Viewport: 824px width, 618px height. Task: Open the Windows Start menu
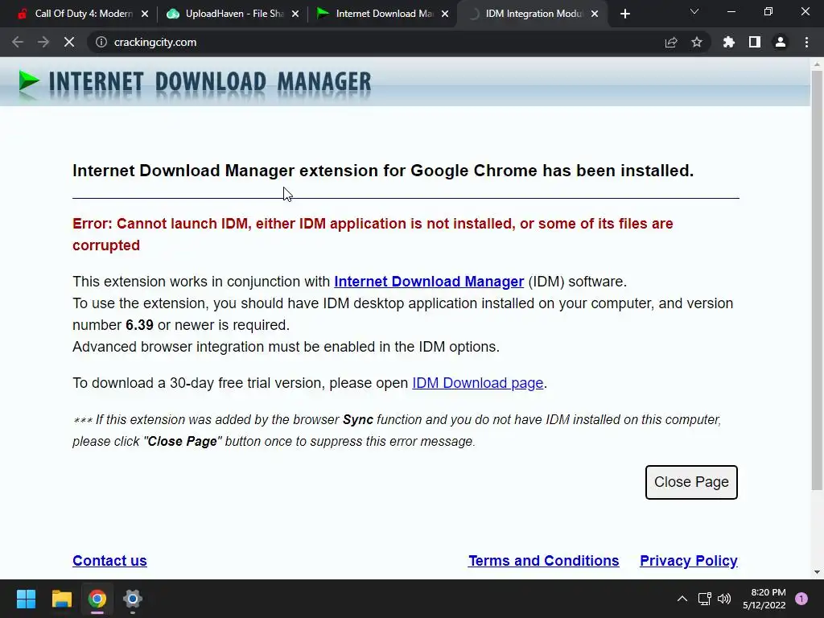point(26,599)
